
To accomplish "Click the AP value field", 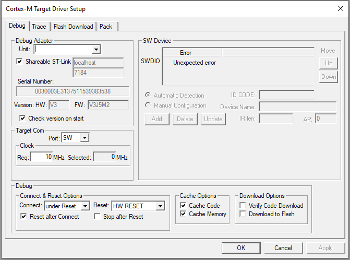I will pyautogui.click(x=326, y=119).
